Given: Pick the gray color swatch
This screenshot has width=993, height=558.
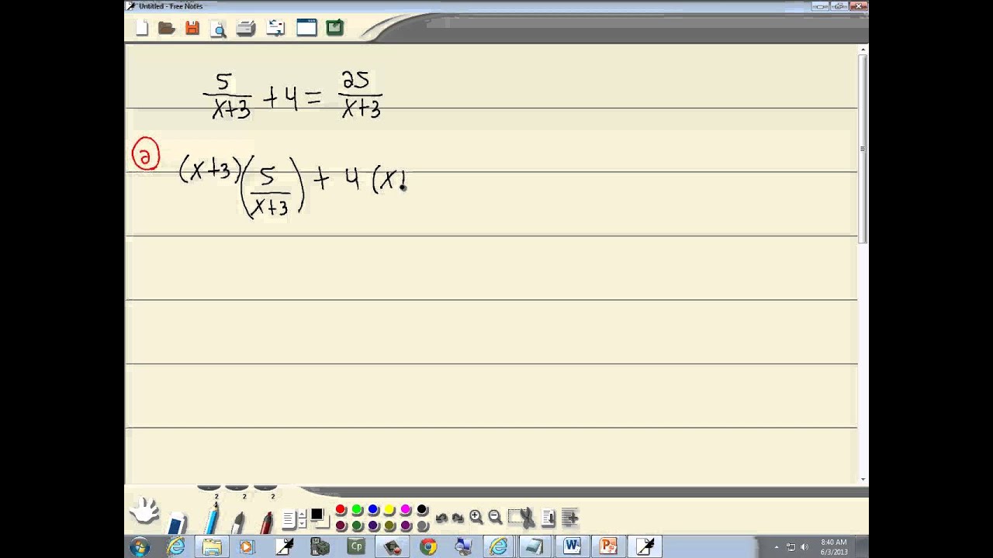Looking at the screenshot, I should (x=422, y=525).
